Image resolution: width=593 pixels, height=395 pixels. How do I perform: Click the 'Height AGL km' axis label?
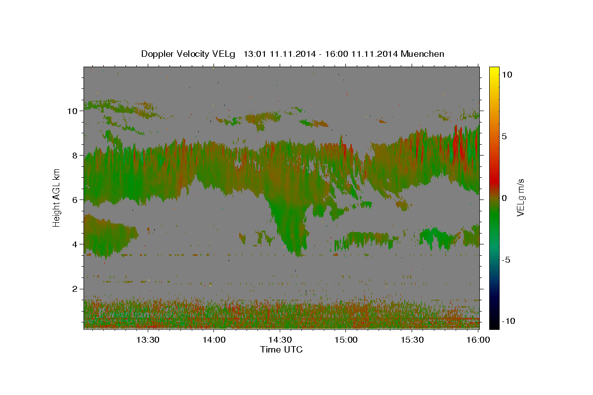coord(56,197)
